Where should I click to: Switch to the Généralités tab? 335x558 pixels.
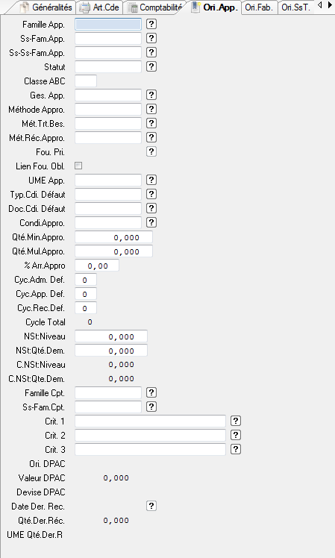(46, 7)
